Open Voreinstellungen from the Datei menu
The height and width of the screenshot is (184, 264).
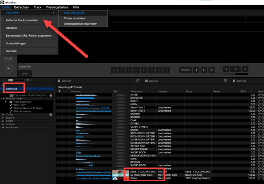29,44
